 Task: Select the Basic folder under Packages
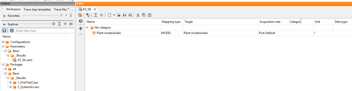[x=16, y=73]
